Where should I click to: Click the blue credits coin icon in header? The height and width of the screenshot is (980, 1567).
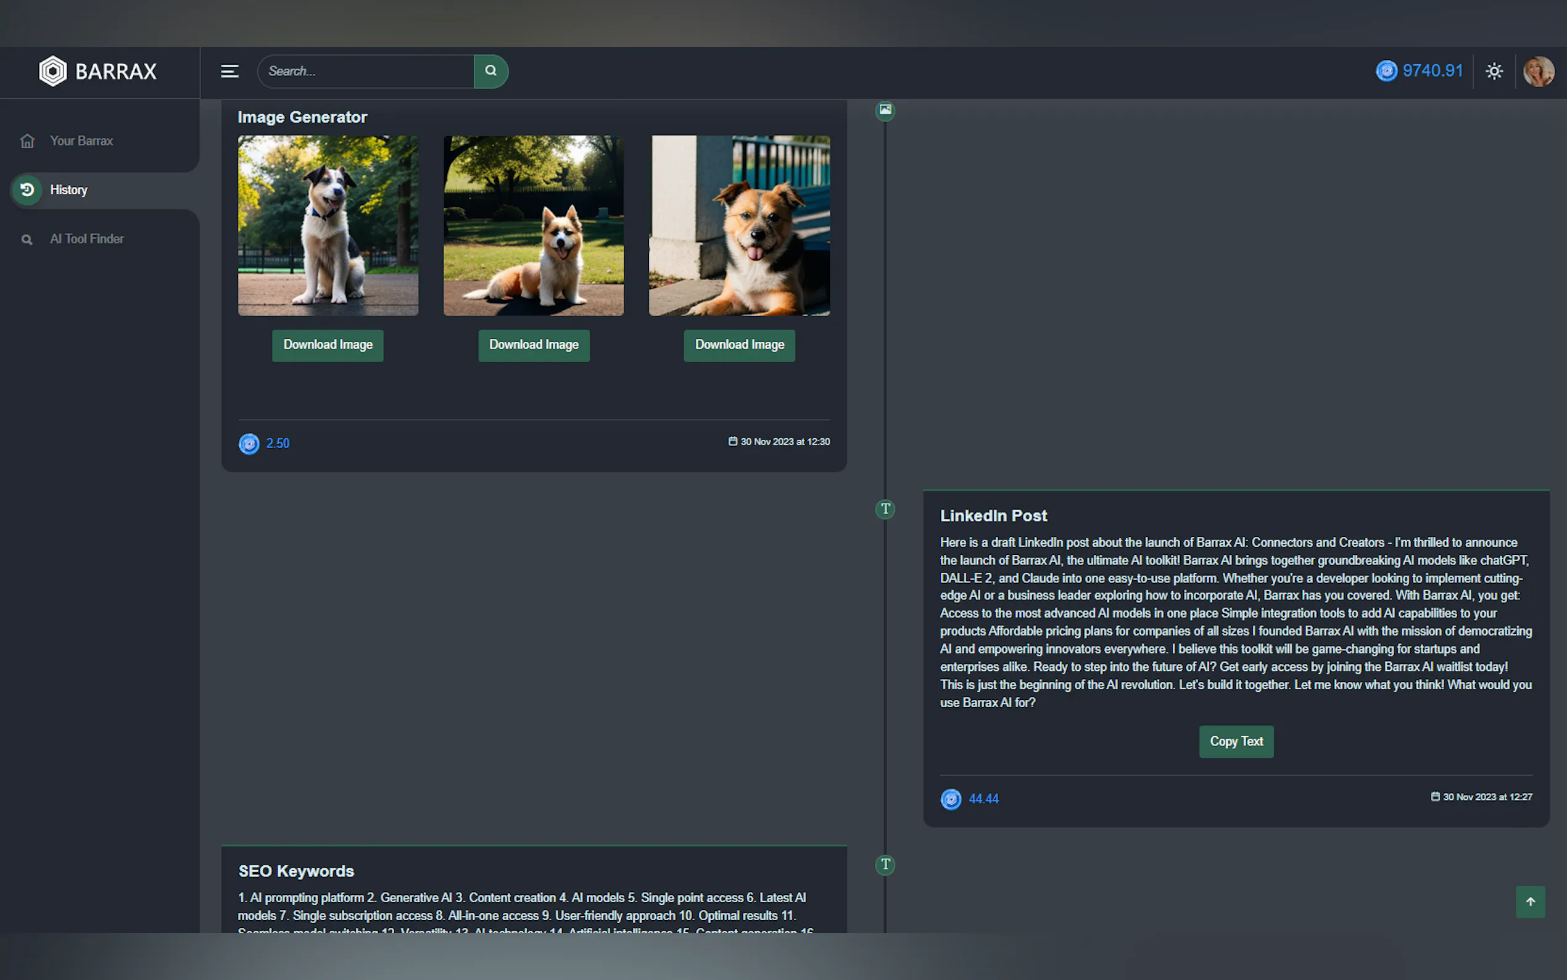pos(1386,70)
